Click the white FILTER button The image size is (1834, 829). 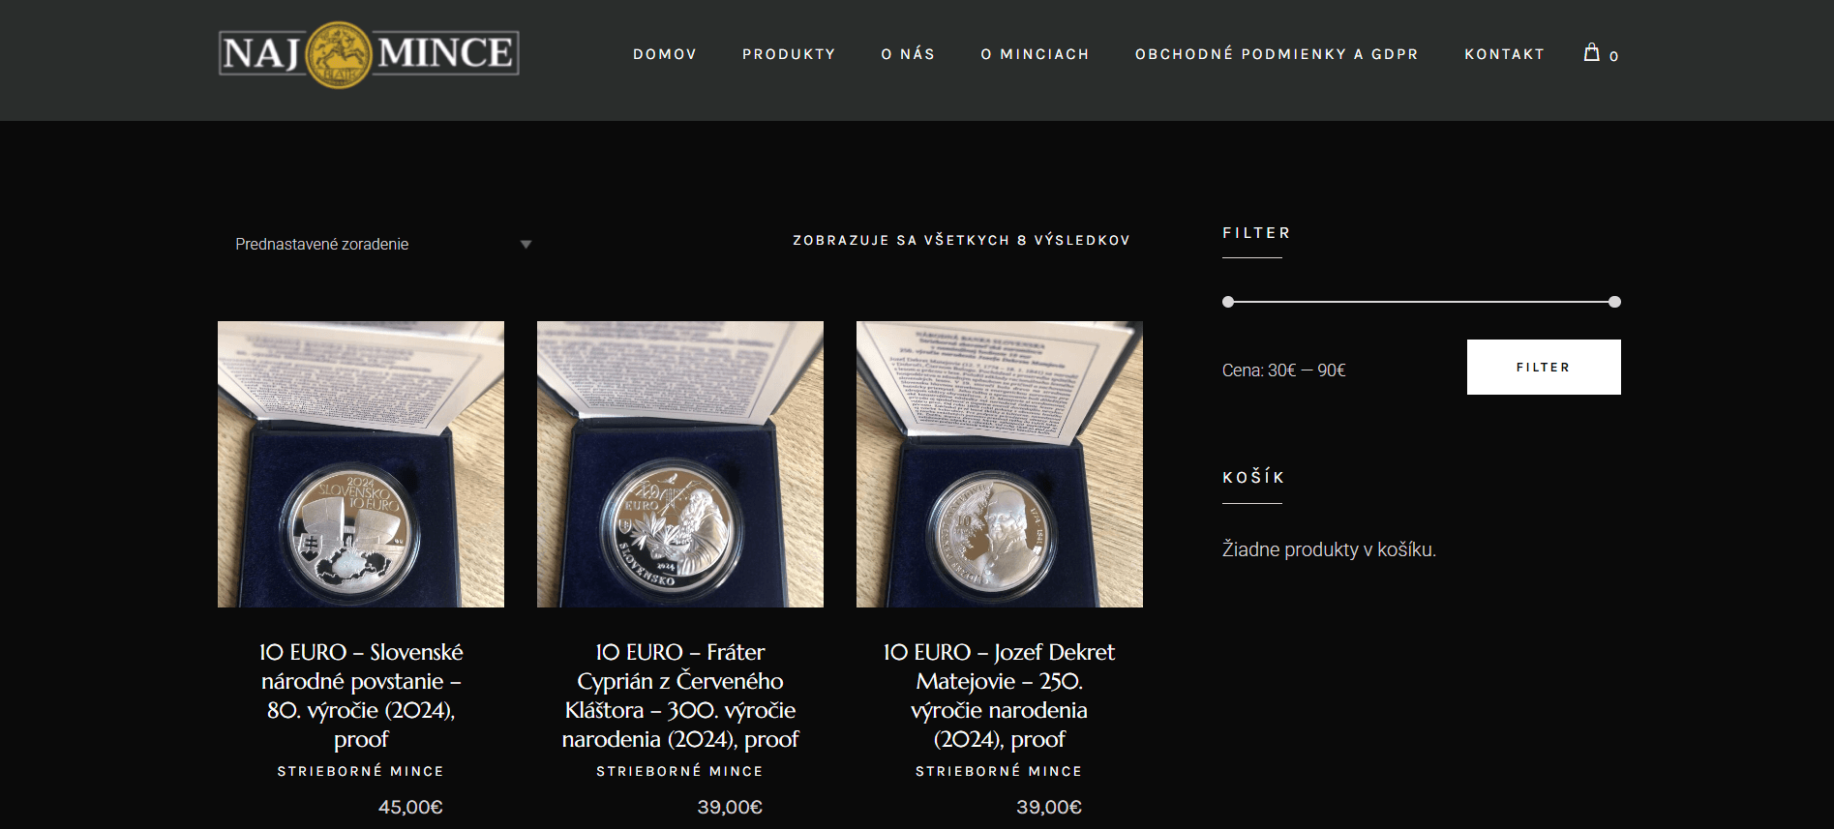tap(1544, 367)
